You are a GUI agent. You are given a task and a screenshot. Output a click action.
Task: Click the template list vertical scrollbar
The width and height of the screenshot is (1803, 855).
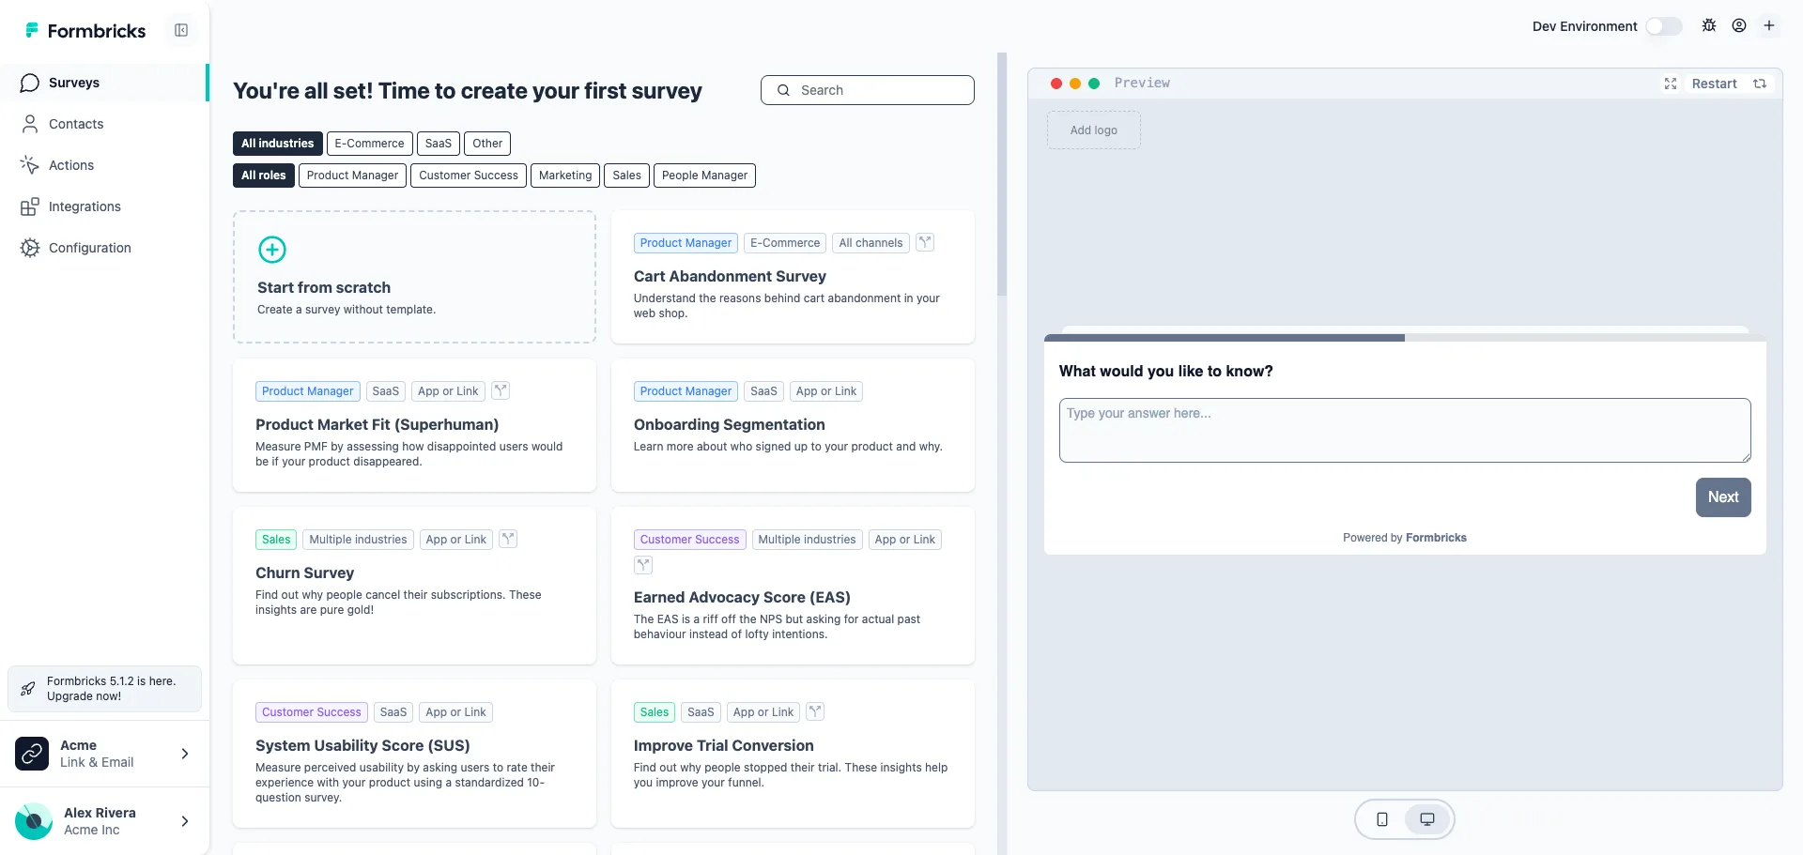click(x=1002, y=175)
